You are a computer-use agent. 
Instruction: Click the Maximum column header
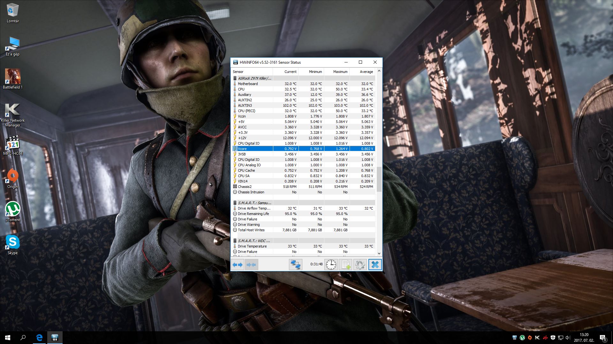point(337,72)
